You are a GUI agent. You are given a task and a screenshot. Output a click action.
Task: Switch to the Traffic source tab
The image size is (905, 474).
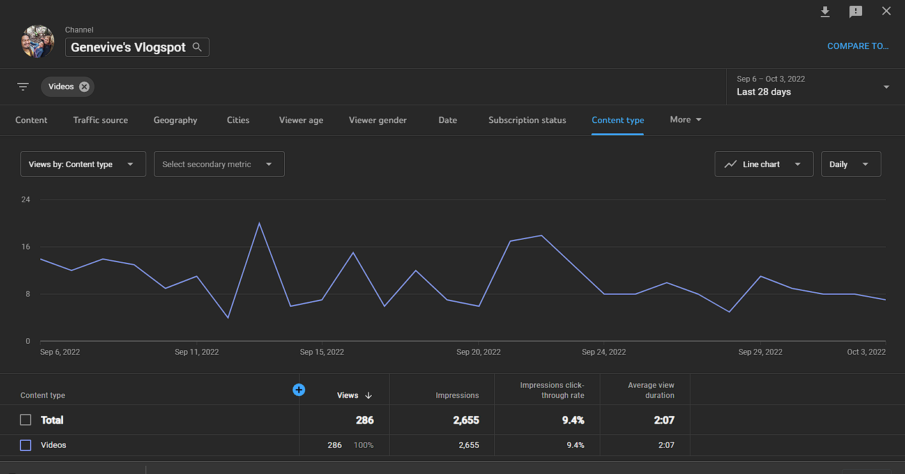[100, 120]
